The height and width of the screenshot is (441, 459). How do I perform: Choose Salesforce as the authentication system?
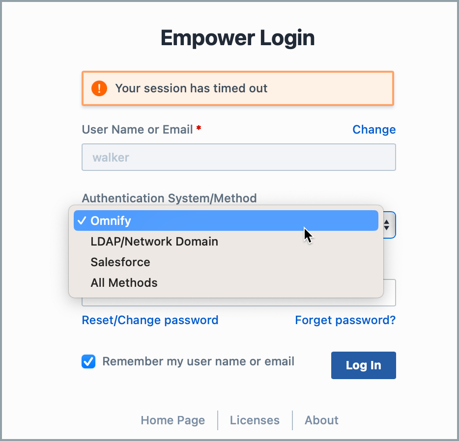120,262
